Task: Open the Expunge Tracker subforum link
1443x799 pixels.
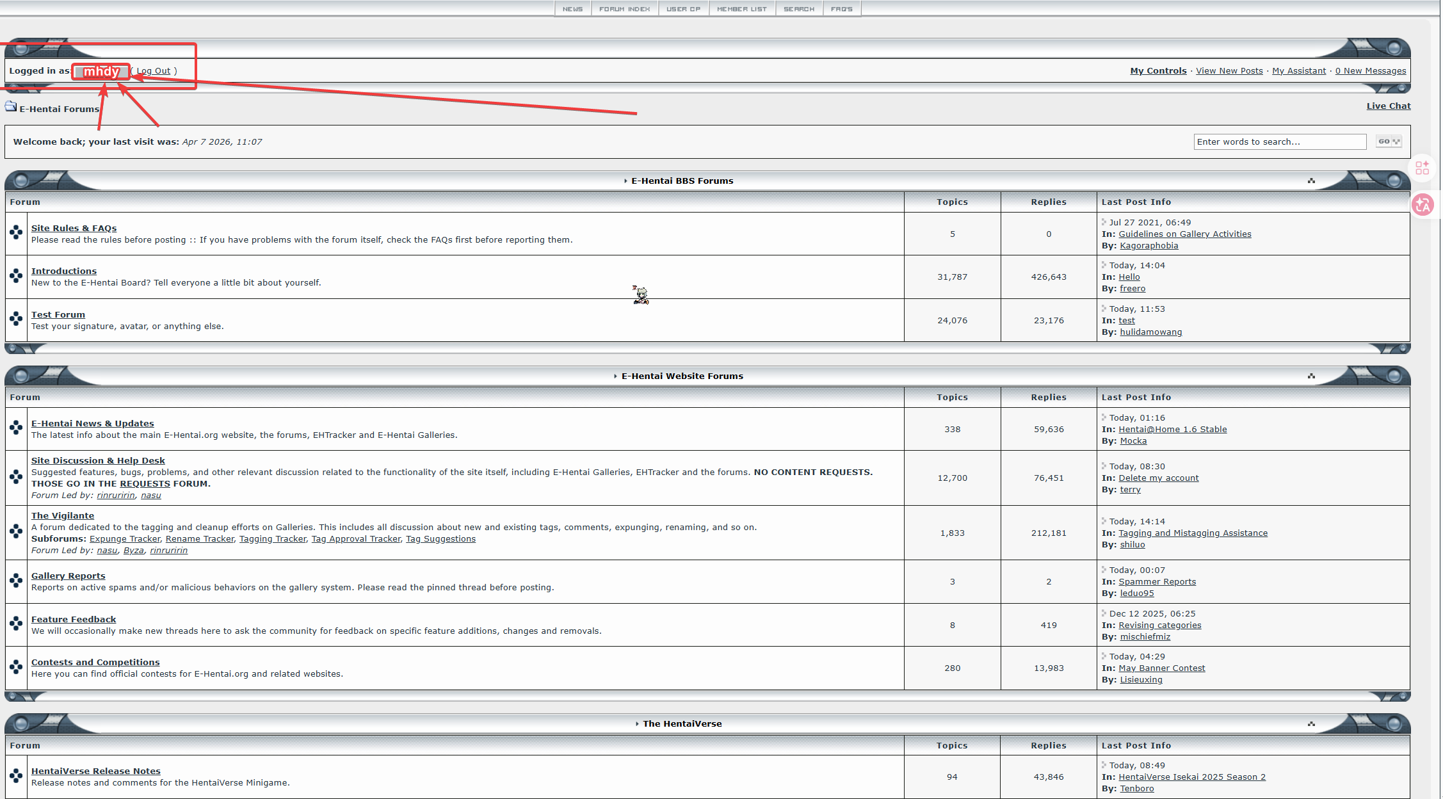Action: [125, 539]
